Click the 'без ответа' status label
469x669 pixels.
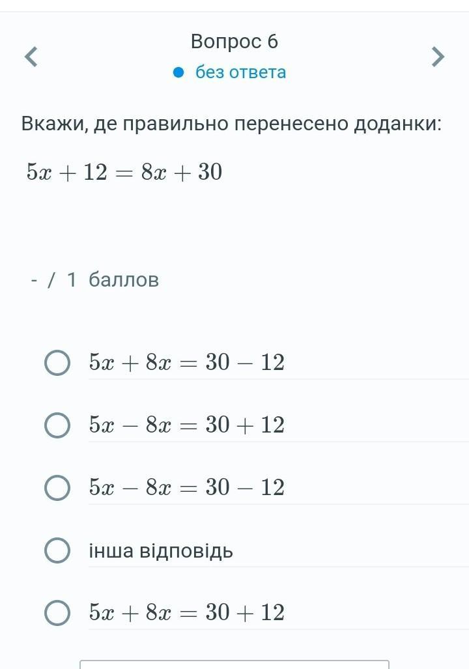240,72
